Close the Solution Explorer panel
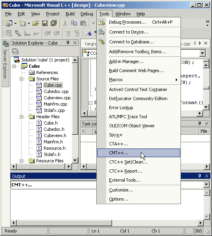Image resolution: width=212 pixels, height=236 pixels. [x=75, y=43]
